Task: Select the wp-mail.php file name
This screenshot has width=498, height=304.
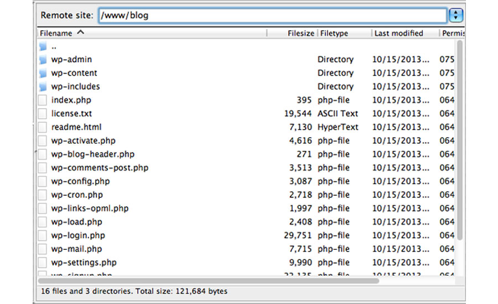Action: tap(76, 249)
